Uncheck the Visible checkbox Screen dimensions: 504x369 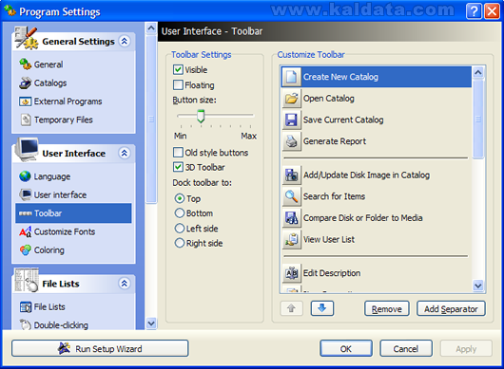(x=178, y=69)
